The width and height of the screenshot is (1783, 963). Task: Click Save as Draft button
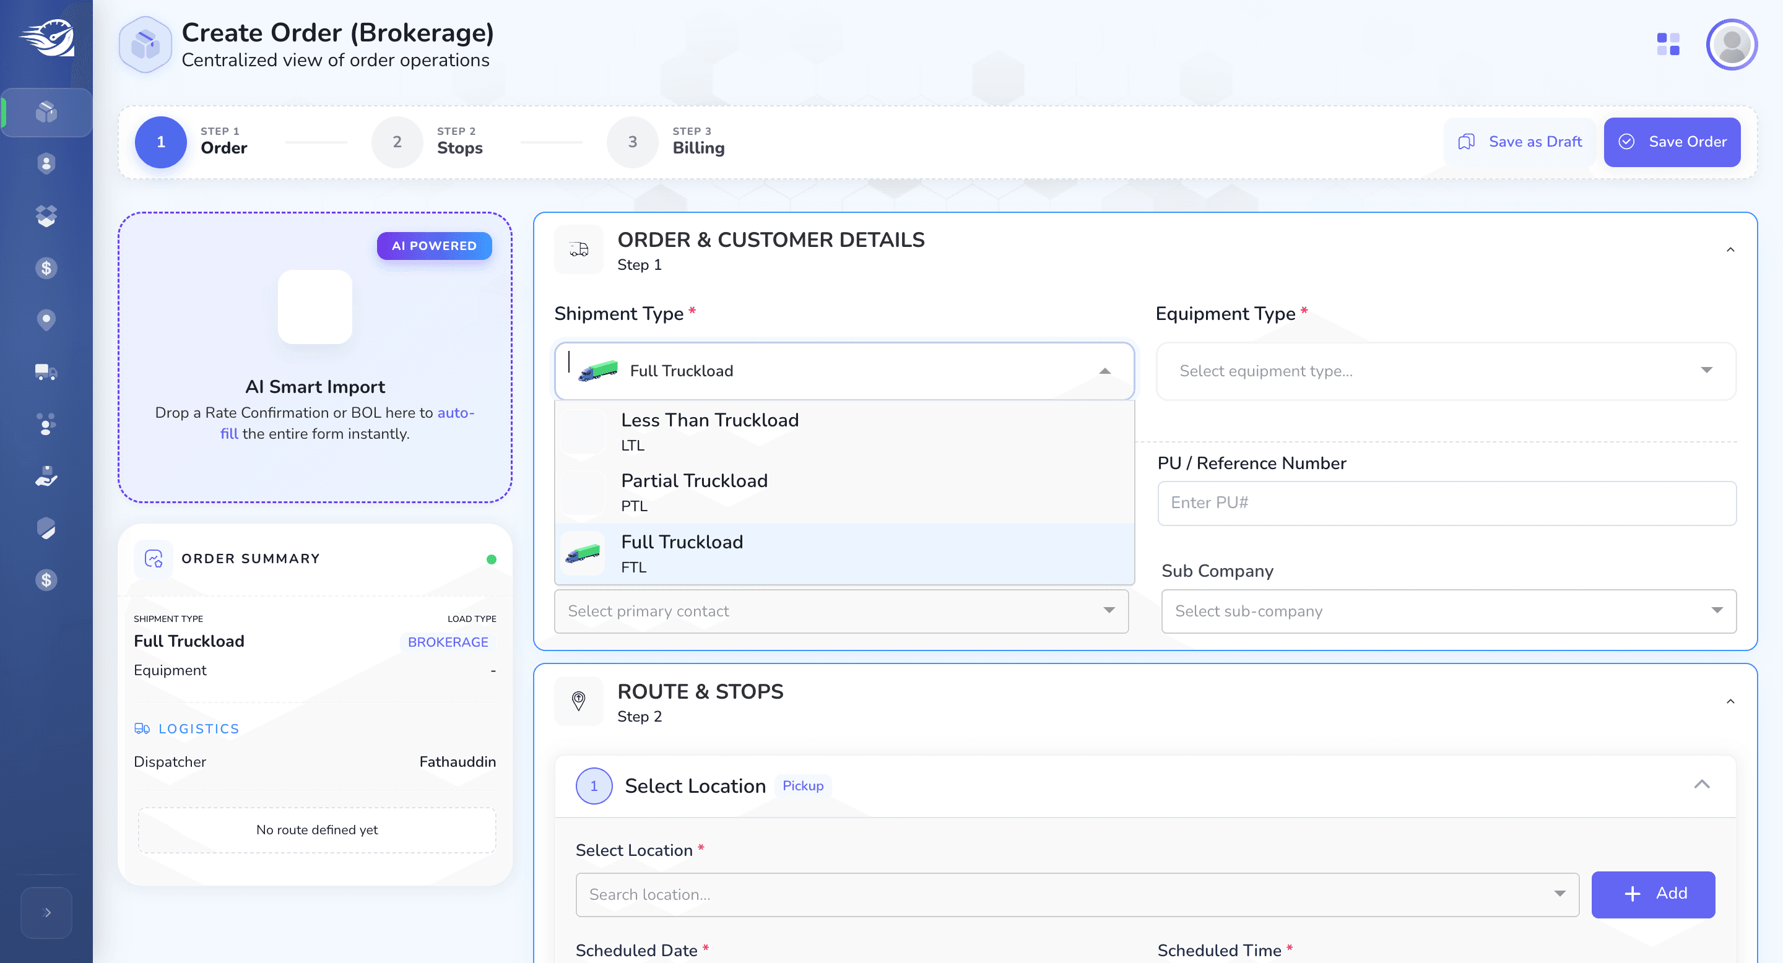point(1519,142)
